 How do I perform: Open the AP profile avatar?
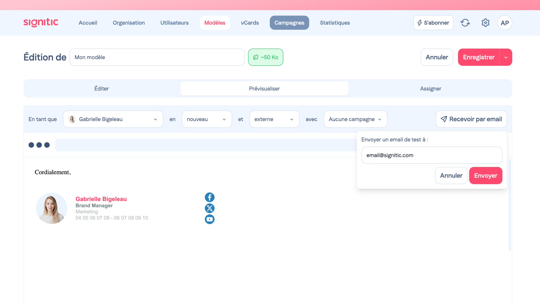click(x=505, y=23)
